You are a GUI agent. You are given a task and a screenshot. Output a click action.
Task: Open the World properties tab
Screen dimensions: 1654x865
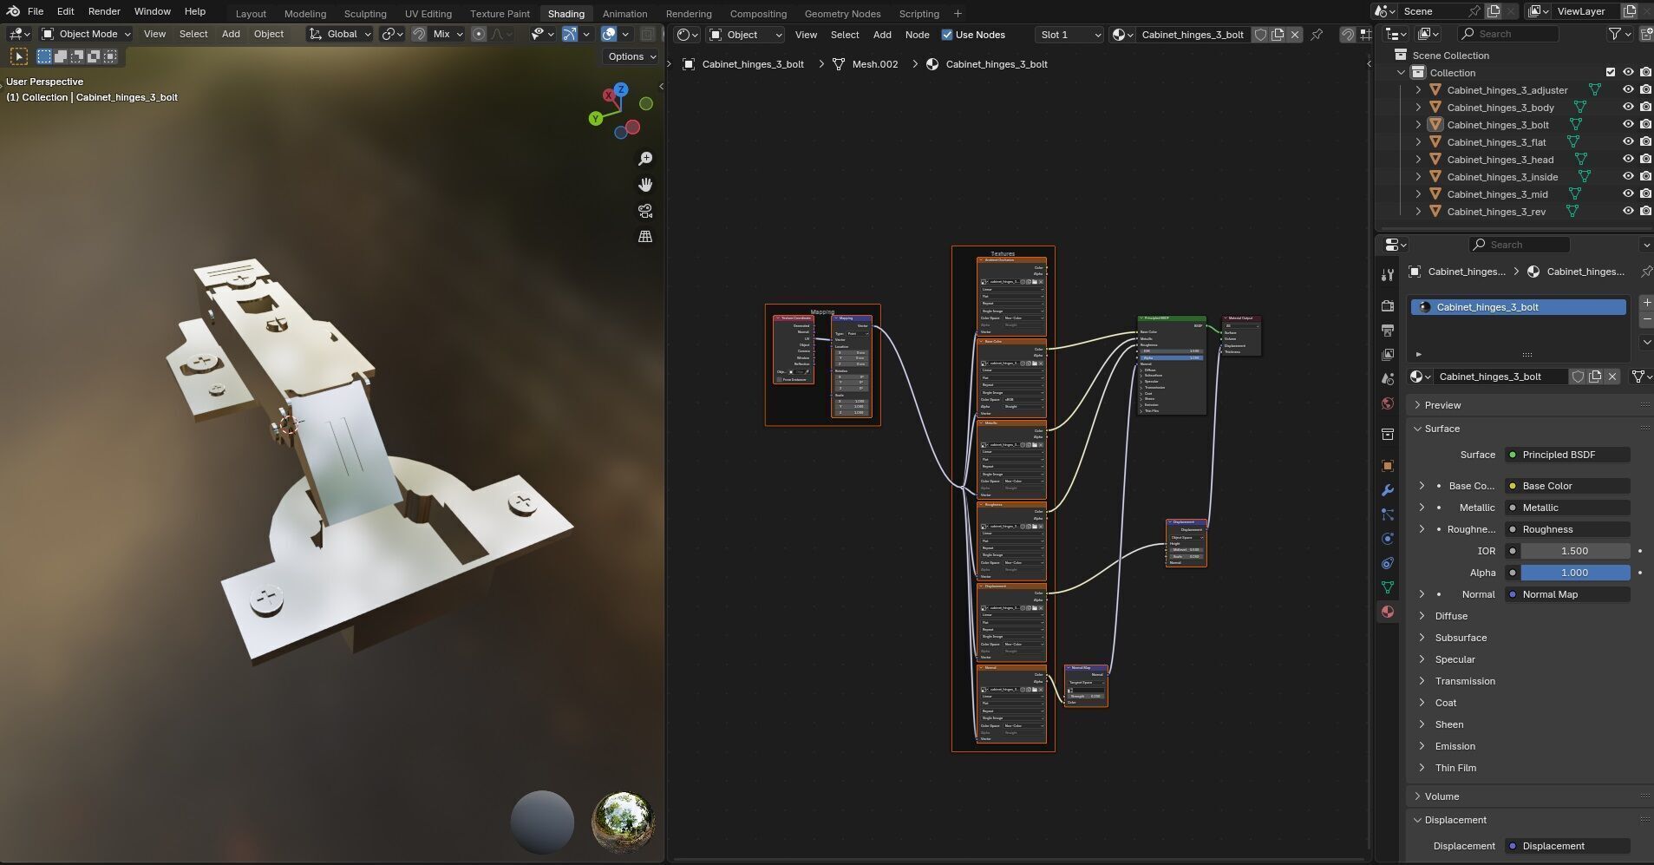coord(1388,403)
